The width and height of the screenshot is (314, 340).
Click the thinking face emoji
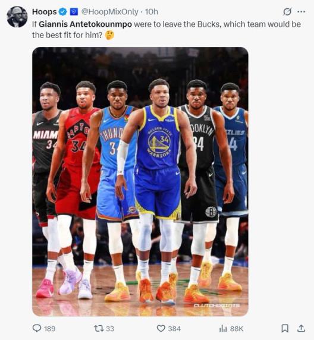click(109, 35)
